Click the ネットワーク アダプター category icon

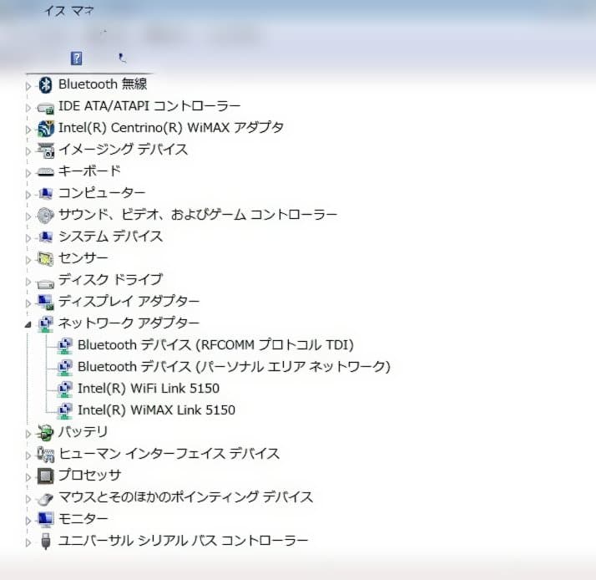click(46, 324)
